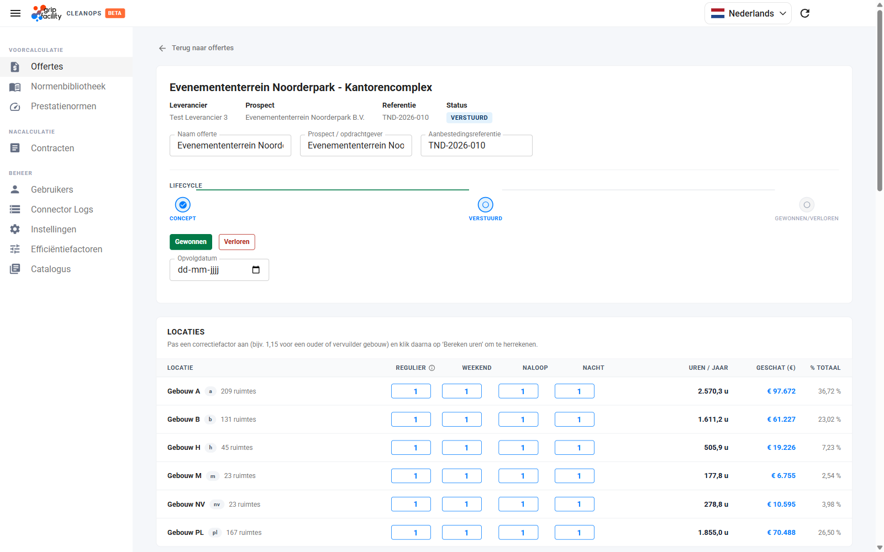
Task: Click the Grip Facility CleanOps logo
Action: pyautogui.click(x=46, y=13)
